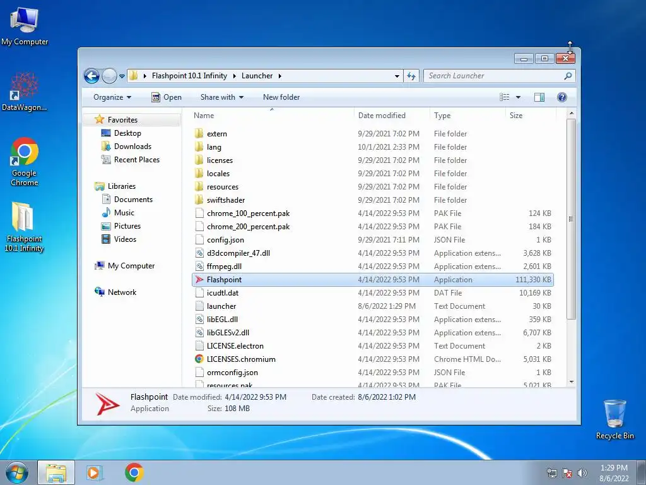Select chrome_200_percent.pak file
646x485 pixels.
click(x=248, y=227)
